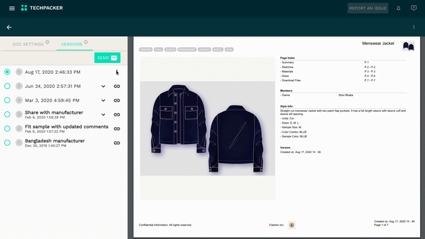Select the Jun 24, 2020 version radio
This screenshot has height=239, width=425.
click(7, 86)
